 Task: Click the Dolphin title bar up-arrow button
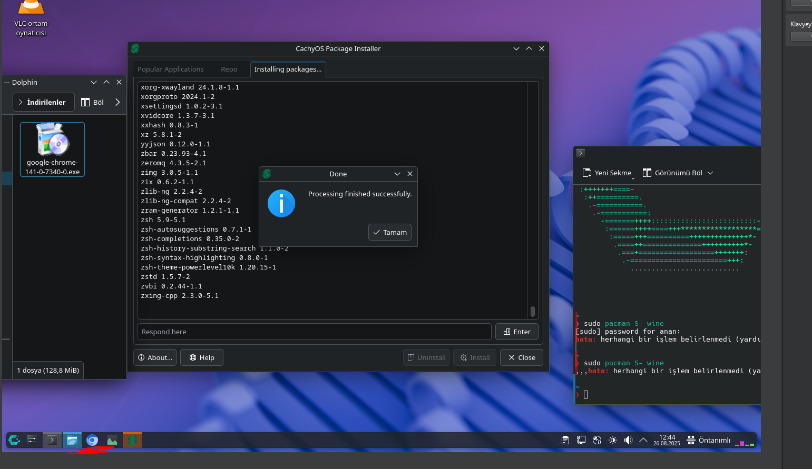coord(106,82)
